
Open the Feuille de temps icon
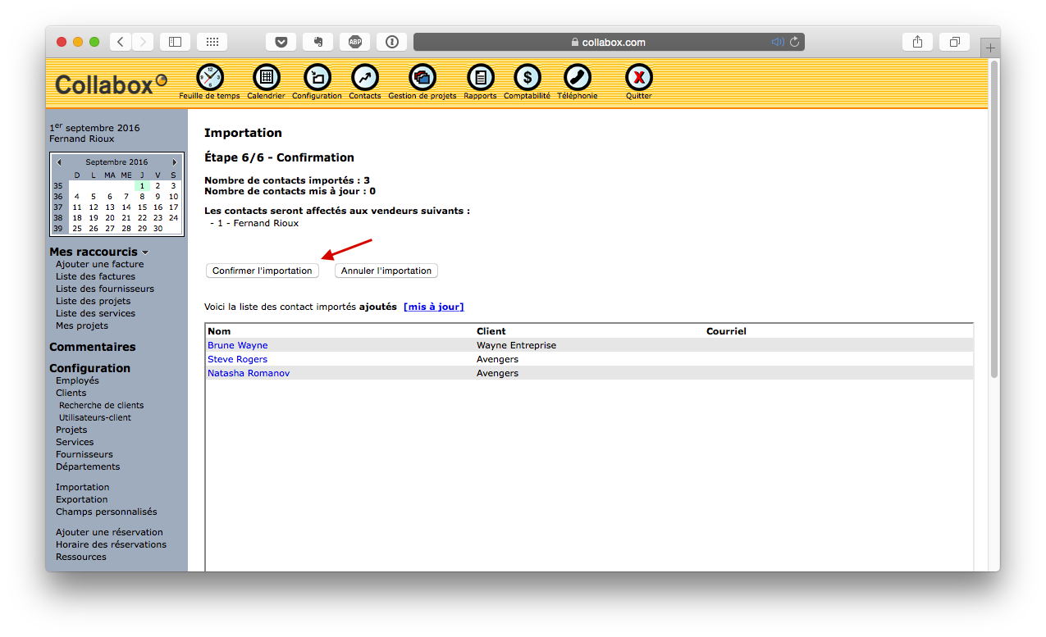209,75
